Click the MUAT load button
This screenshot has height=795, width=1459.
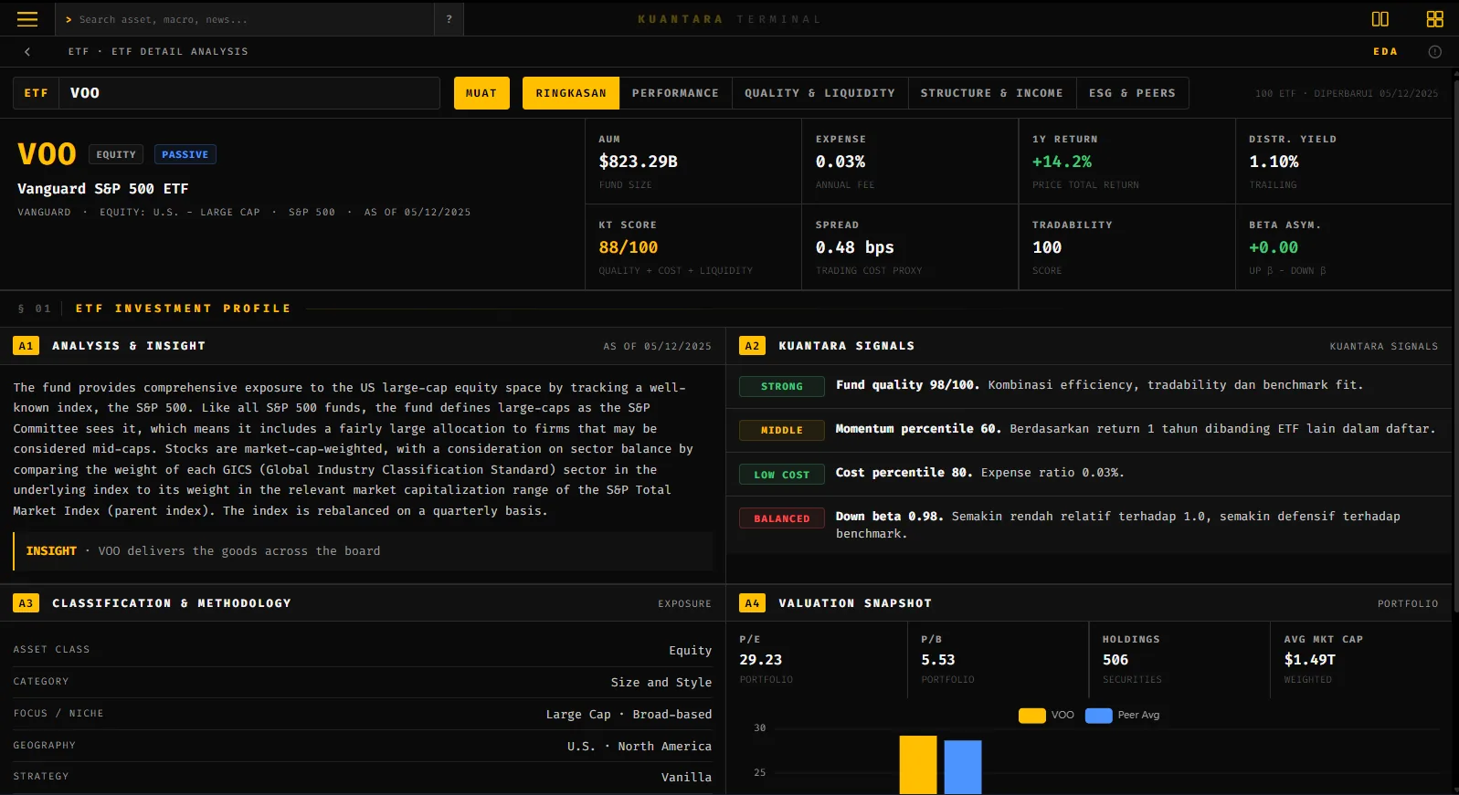coord(481,93)
